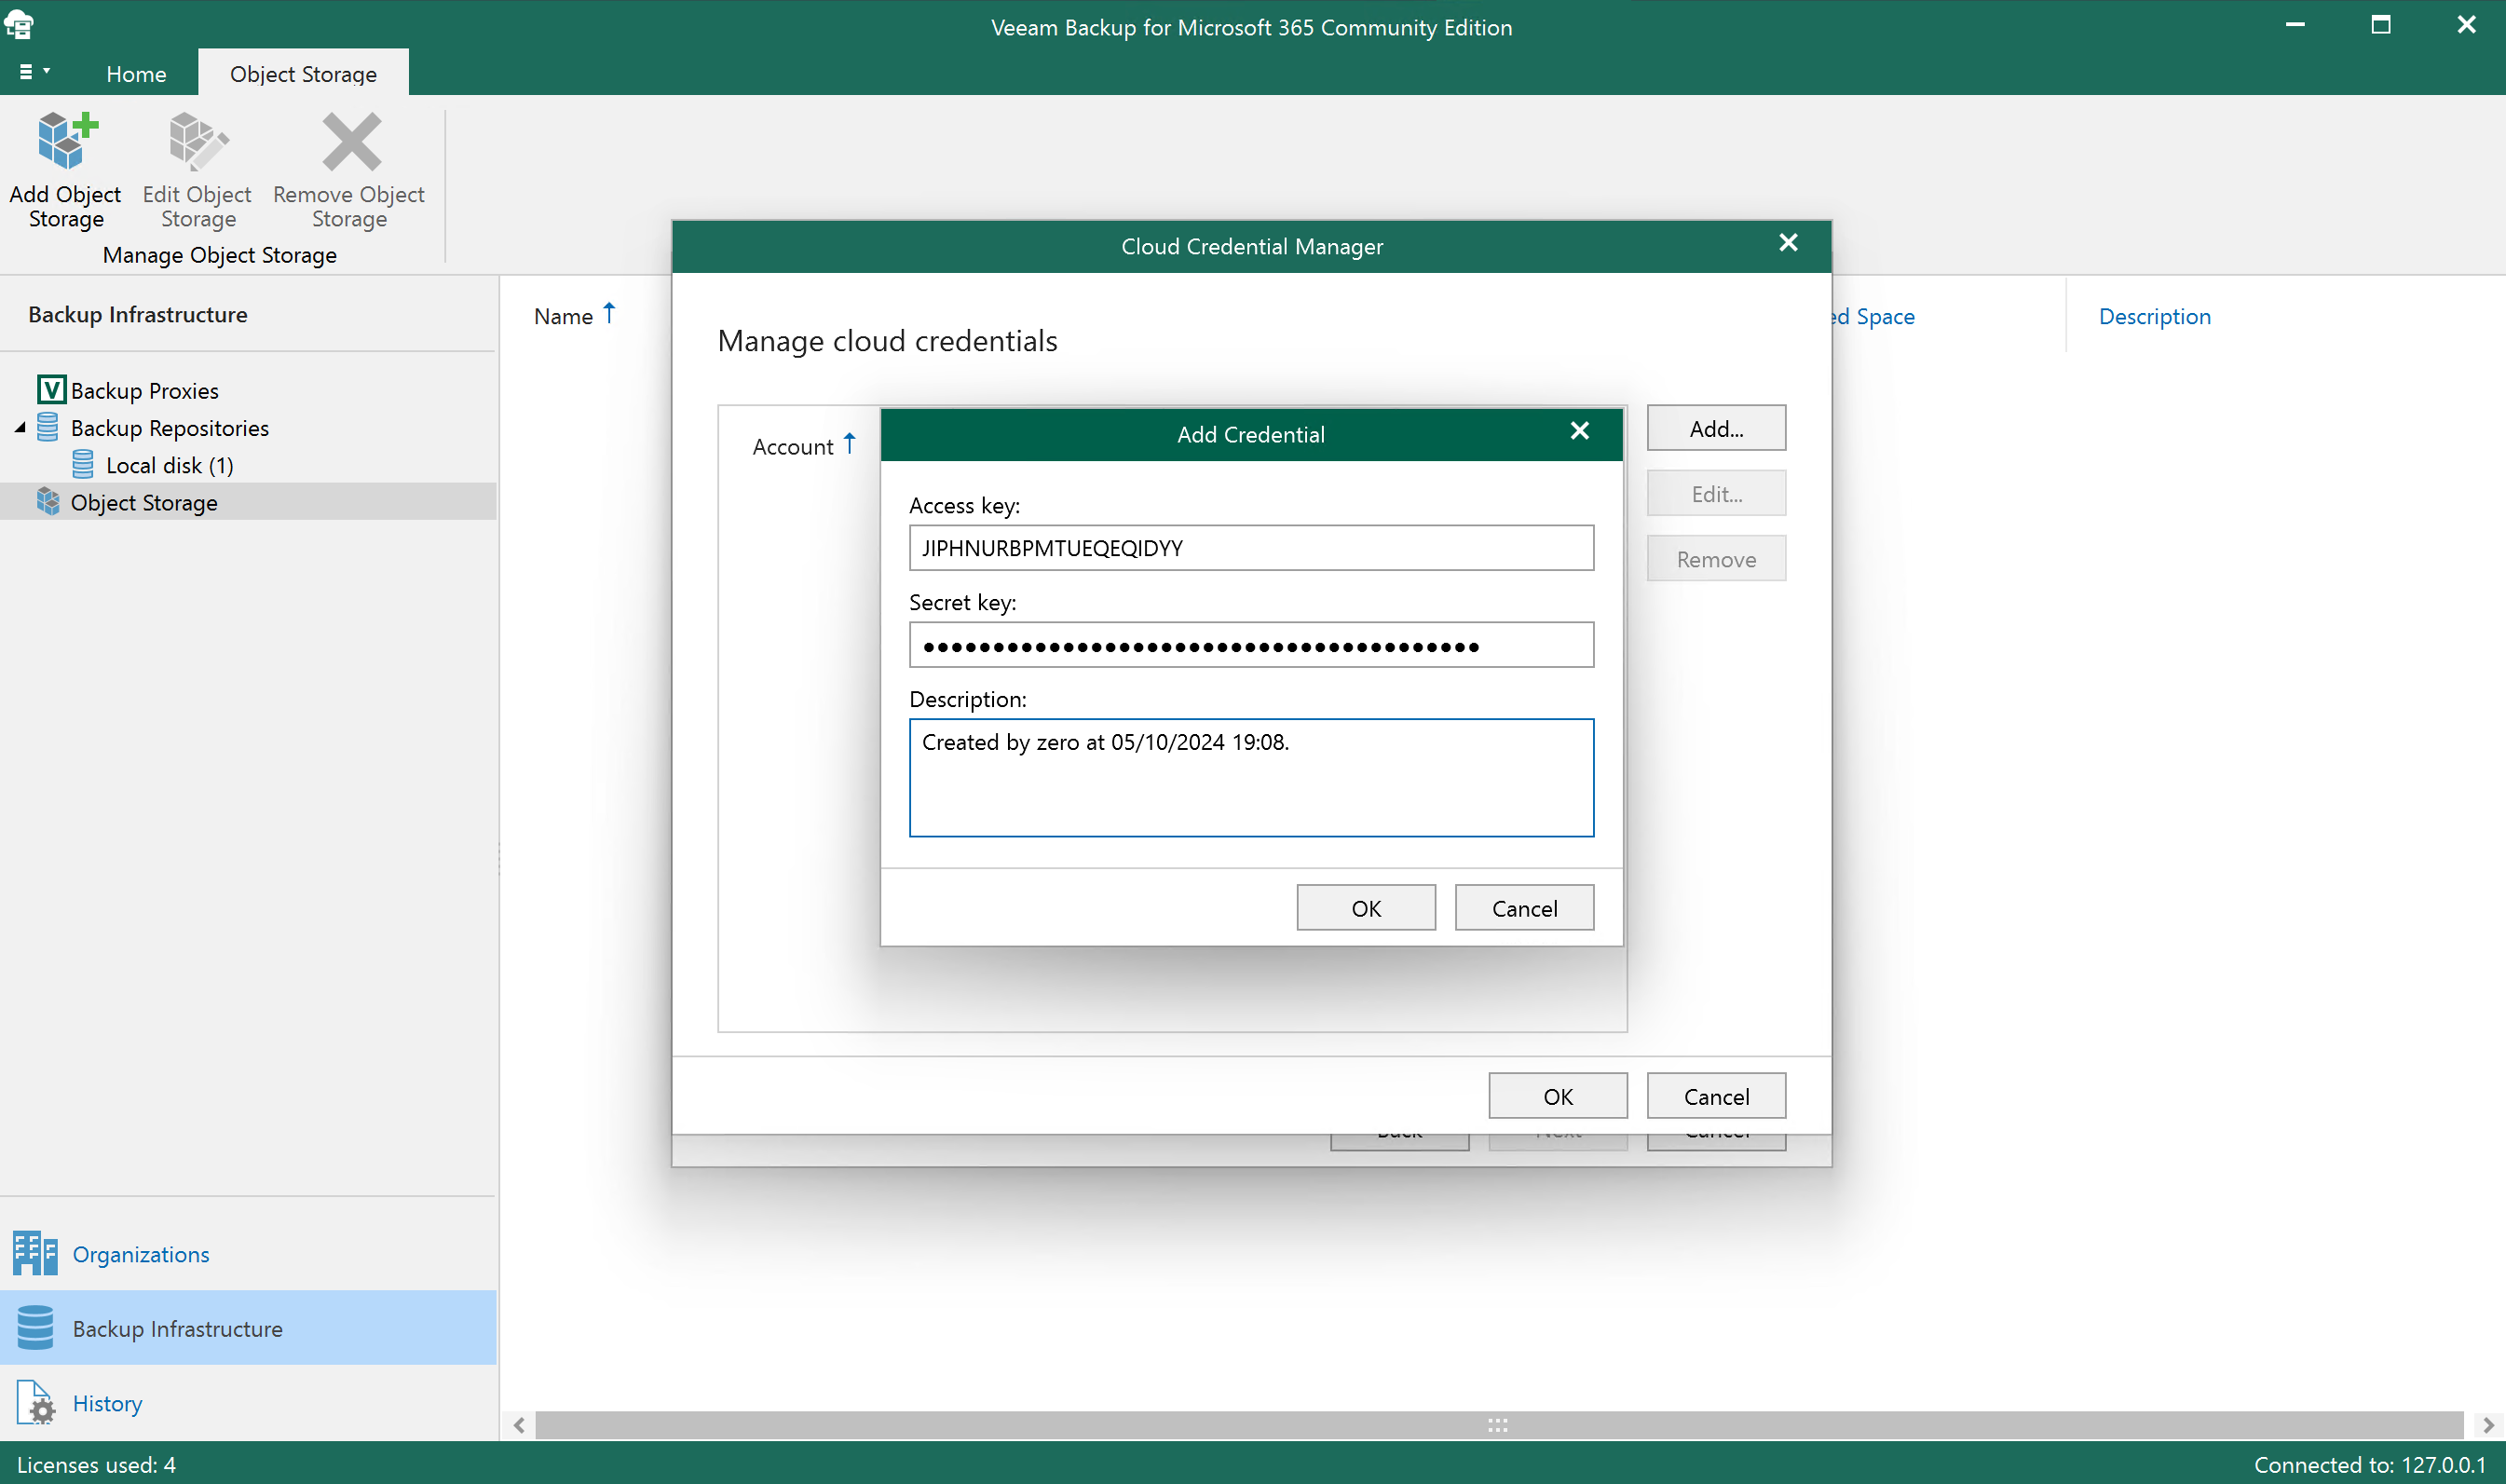Select Object Storage in the infrastructure tree
Screen dimensions: 2506x1484
(x=144, y=502)
